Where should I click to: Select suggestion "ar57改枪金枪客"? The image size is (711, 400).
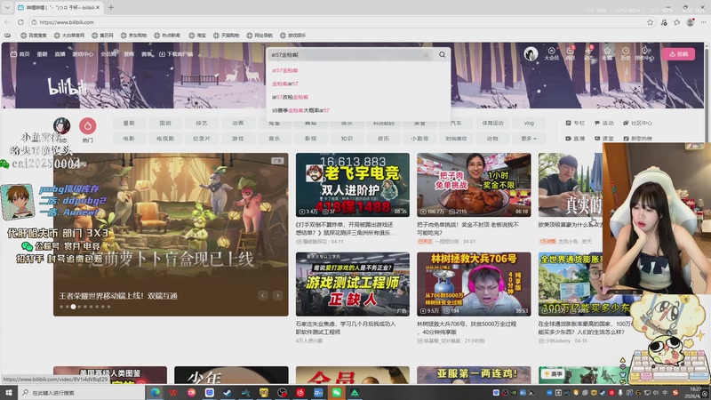[291, 97]
